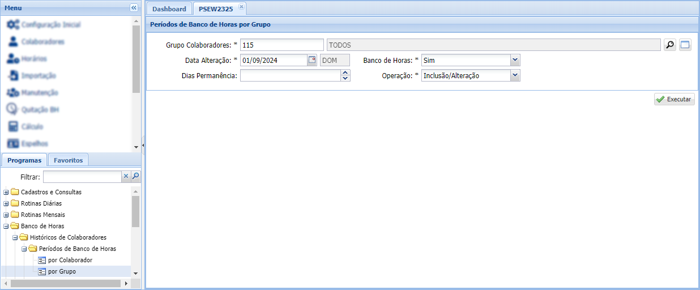Viewport: 700px width, 290px height.
Task: Clear the Filtrar field with X icon
Action: pos(126,177)
